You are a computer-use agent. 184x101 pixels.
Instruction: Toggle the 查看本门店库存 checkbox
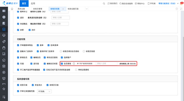[x=18, y=51]
